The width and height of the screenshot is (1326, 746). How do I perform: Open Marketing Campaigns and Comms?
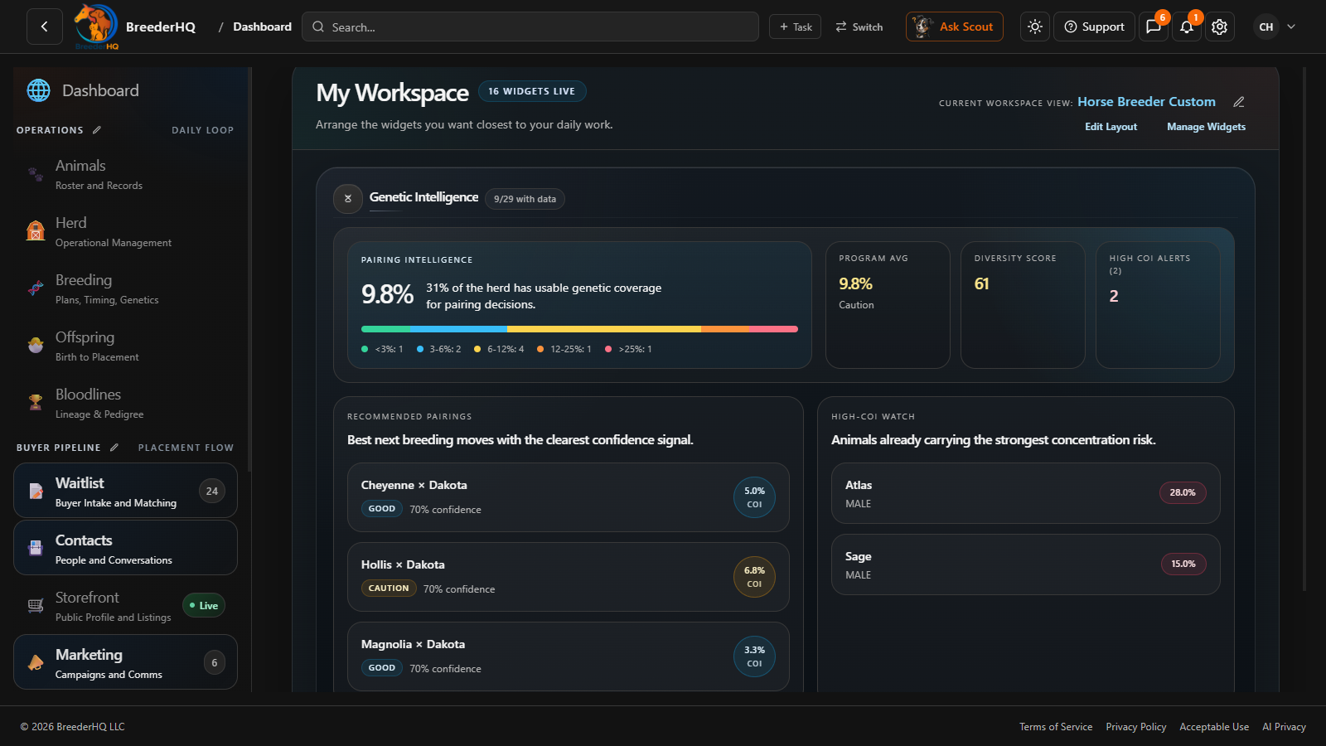click(x=126, y=662)
